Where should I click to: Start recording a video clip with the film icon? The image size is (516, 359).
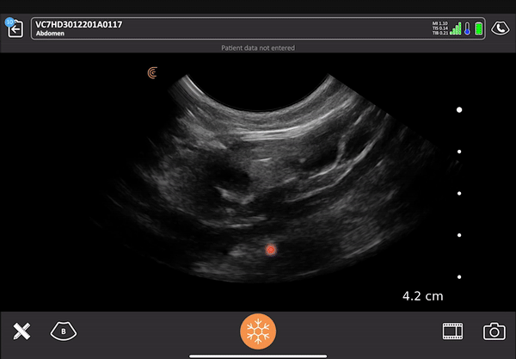pyautogui.click(x=452, y=331)
